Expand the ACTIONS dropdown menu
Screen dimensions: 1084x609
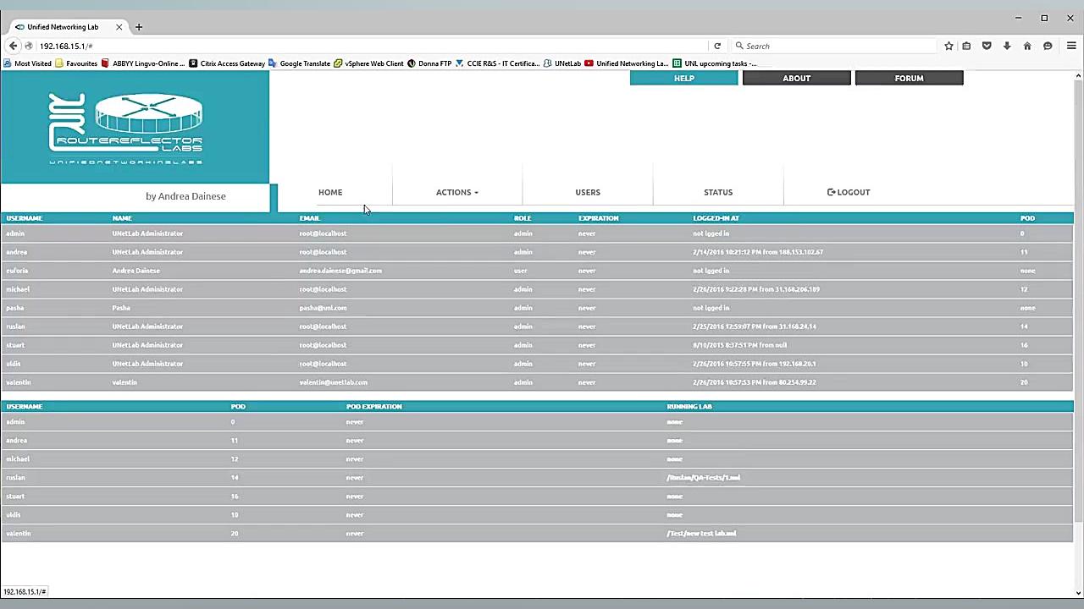click(x=457, y=192)
